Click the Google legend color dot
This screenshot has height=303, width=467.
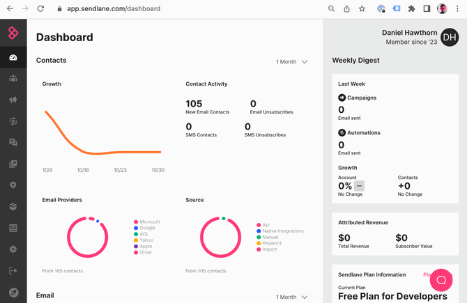coord(136,228)
